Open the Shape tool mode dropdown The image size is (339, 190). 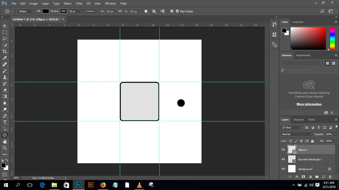coord(26,11)
